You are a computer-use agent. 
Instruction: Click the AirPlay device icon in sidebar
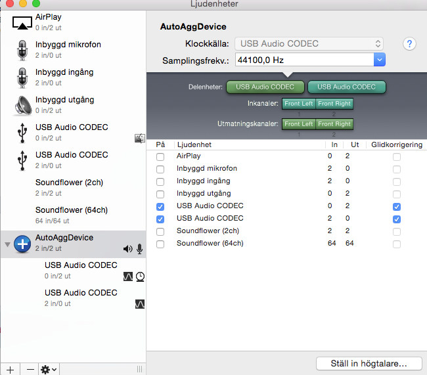(x=22, y=22)
